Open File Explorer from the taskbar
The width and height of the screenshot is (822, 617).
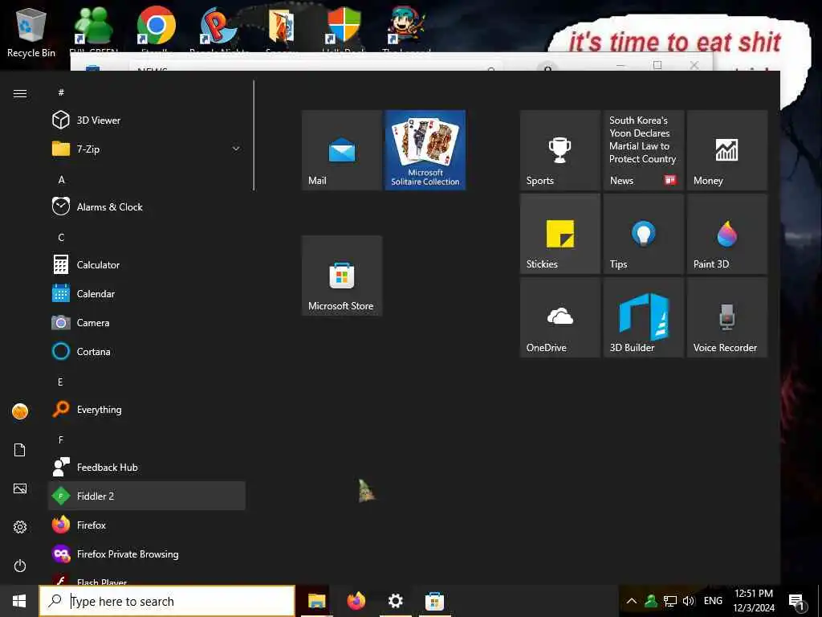click(316, 601)
